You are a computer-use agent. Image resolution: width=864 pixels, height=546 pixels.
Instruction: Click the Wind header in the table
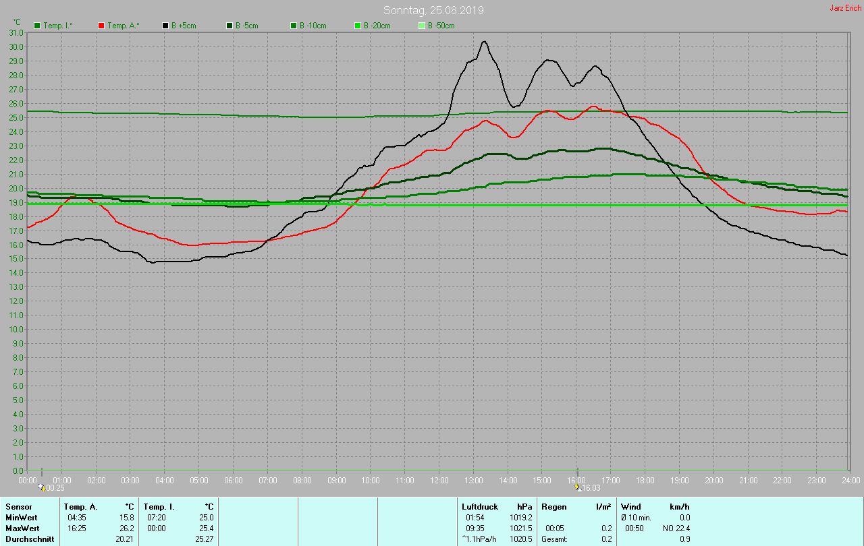point(630,506)
